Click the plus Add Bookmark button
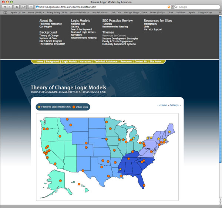 pyautogui.click(x=31, y=7)
